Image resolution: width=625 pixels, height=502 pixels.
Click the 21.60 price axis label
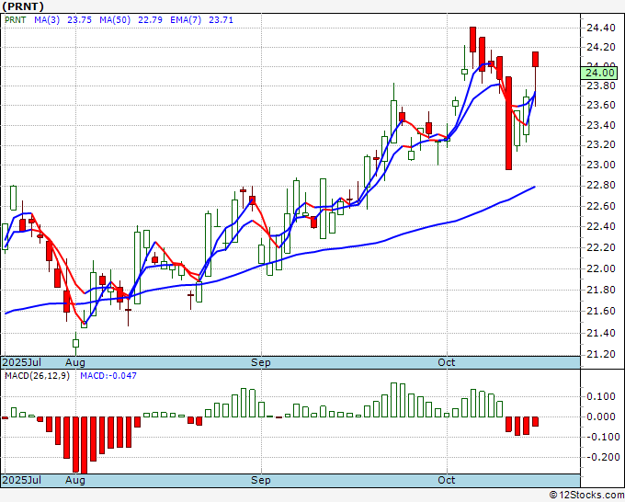coord(601,311)
